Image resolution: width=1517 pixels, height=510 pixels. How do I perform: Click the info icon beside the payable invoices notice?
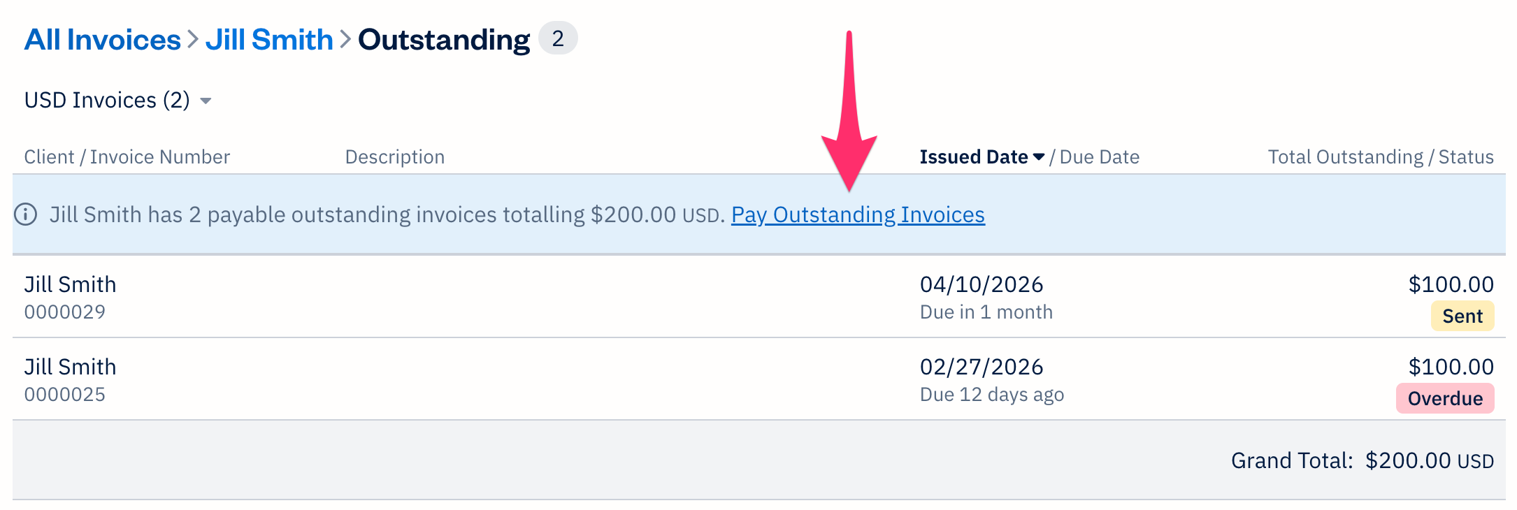tap(27, 214)
